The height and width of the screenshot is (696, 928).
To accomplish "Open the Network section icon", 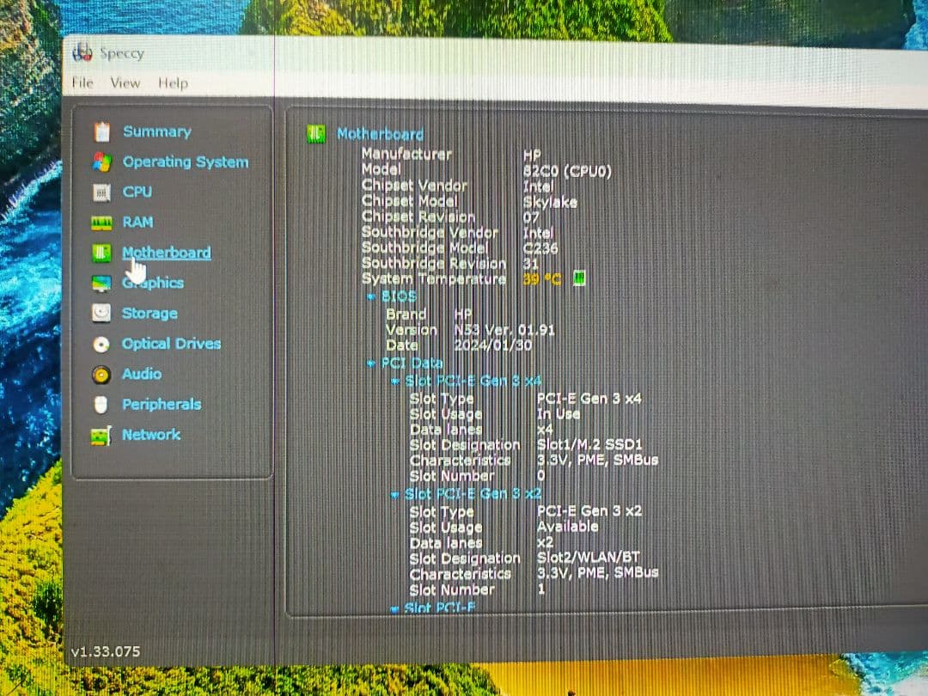I will [x=102, y=435].
